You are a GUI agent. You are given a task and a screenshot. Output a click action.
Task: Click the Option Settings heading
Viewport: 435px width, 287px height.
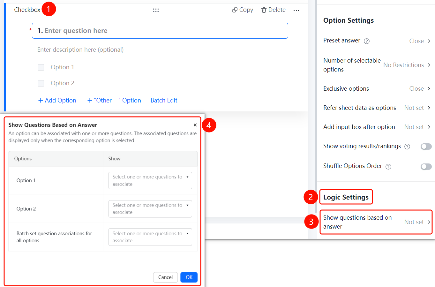click(x=349, y=20)
